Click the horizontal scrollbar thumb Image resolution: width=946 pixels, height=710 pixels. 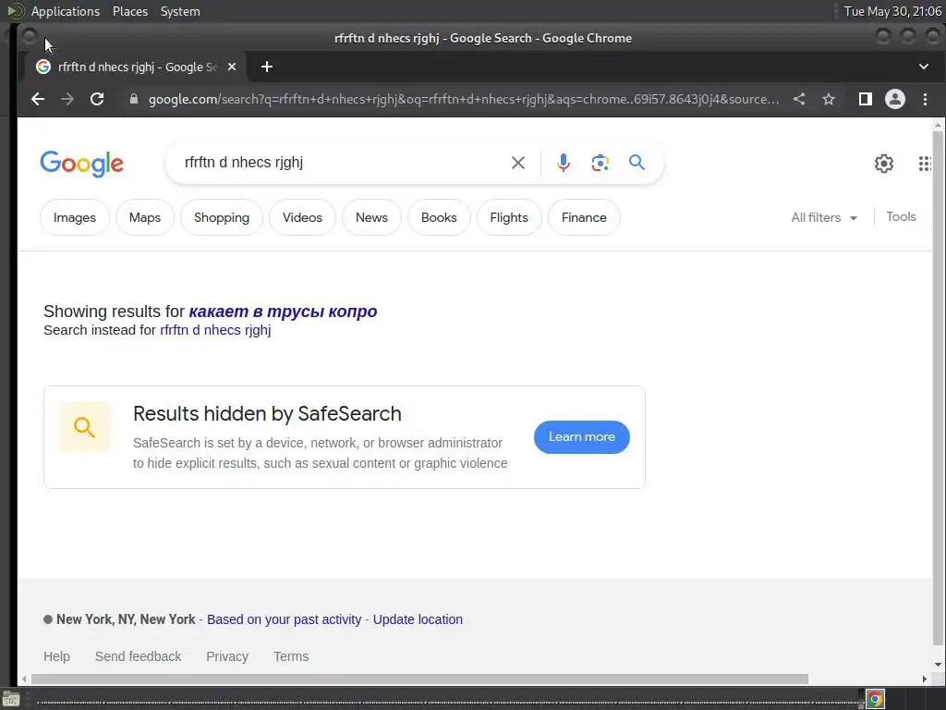419,679
